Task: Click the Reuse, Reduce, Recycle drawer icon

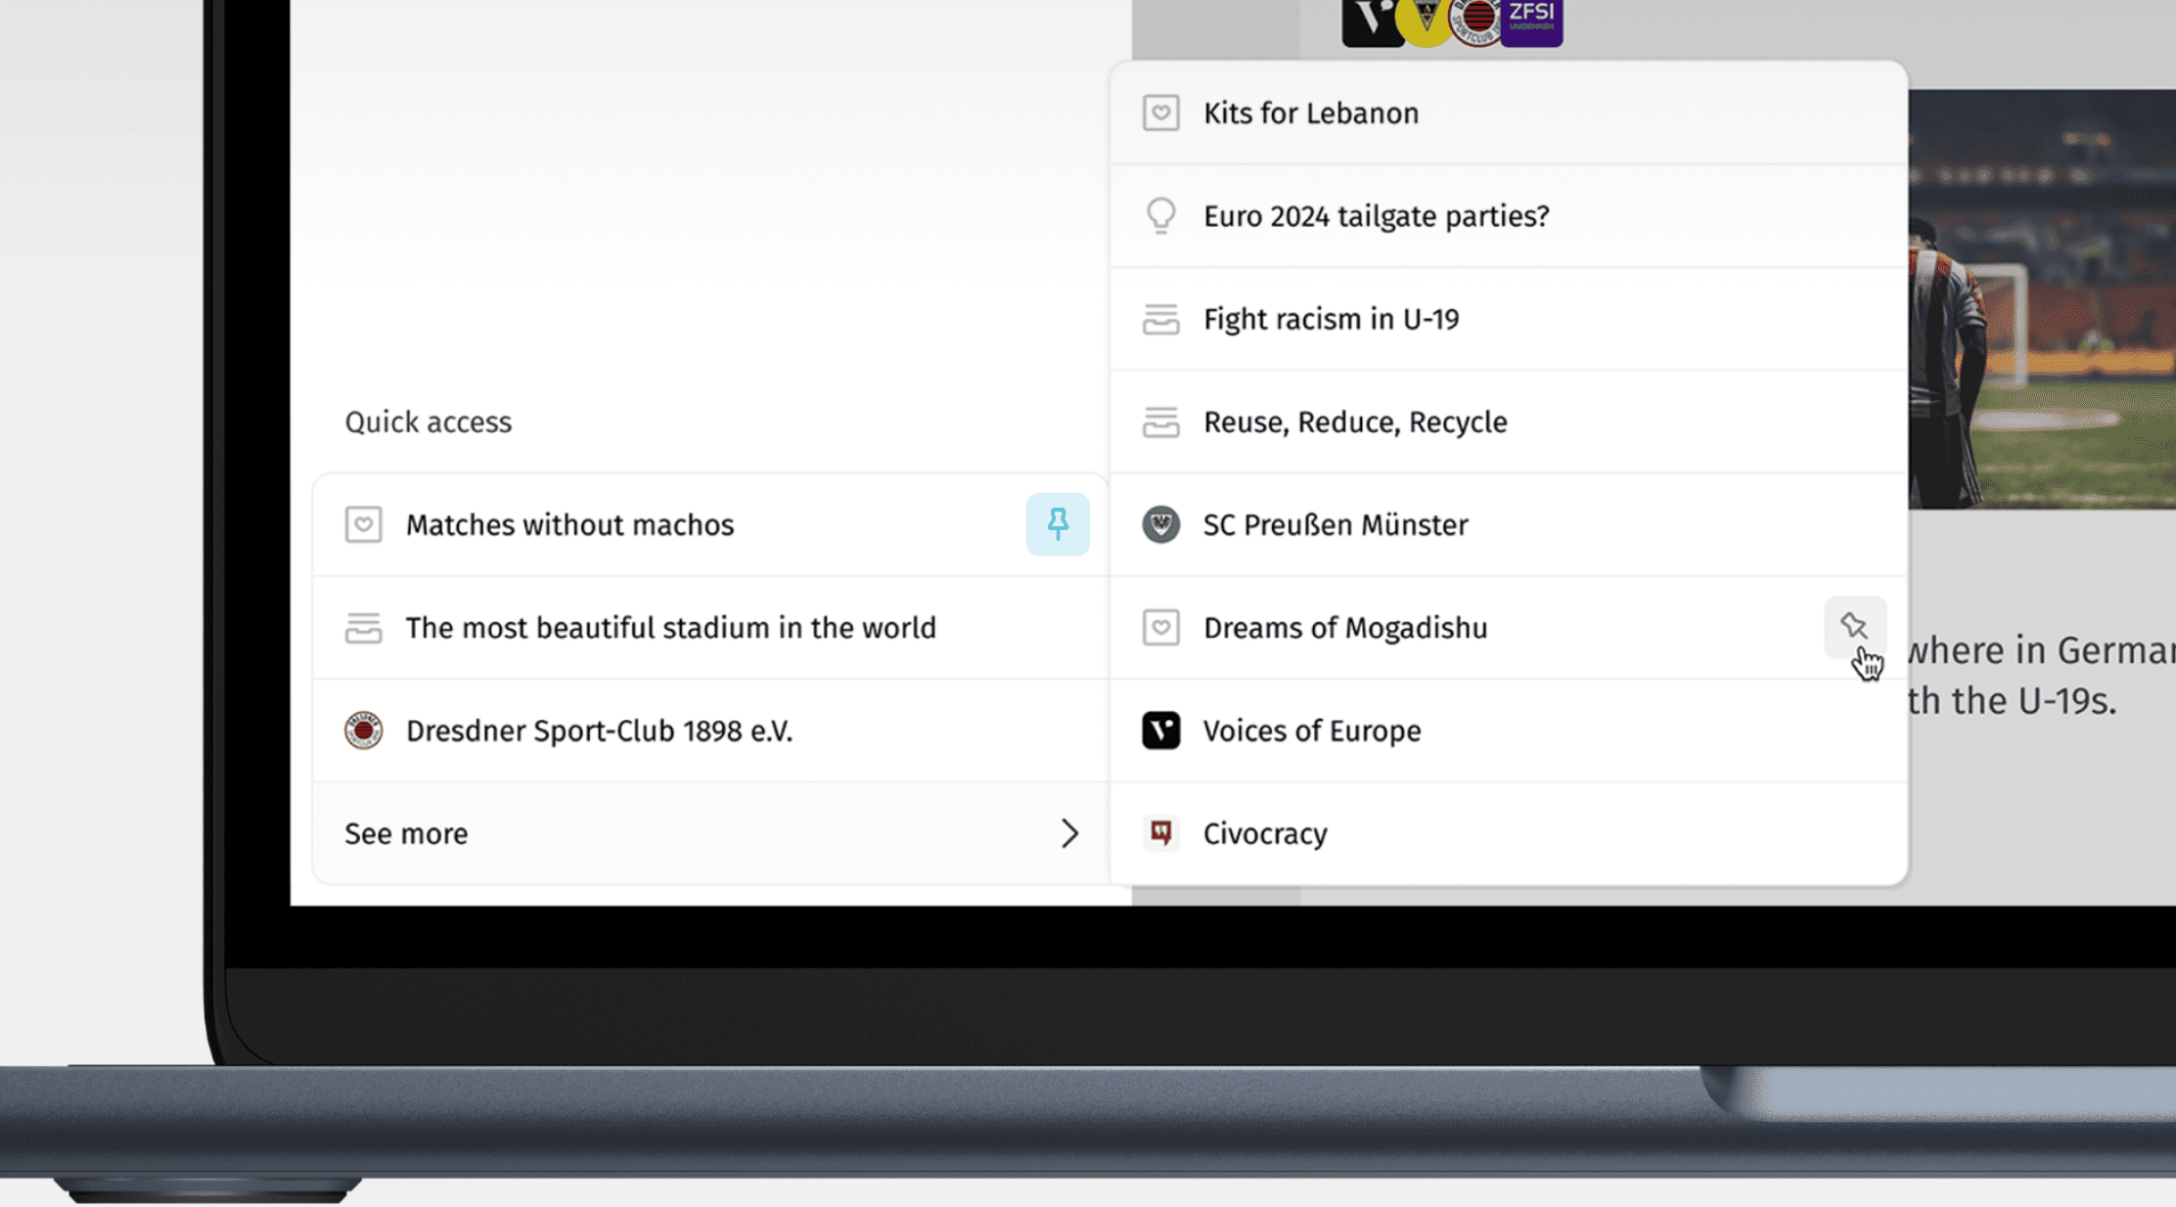Action: tap(1160, 422)
